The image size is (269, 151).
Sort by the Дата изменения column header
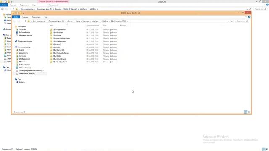pyautogui.click(x=92, y=26)
